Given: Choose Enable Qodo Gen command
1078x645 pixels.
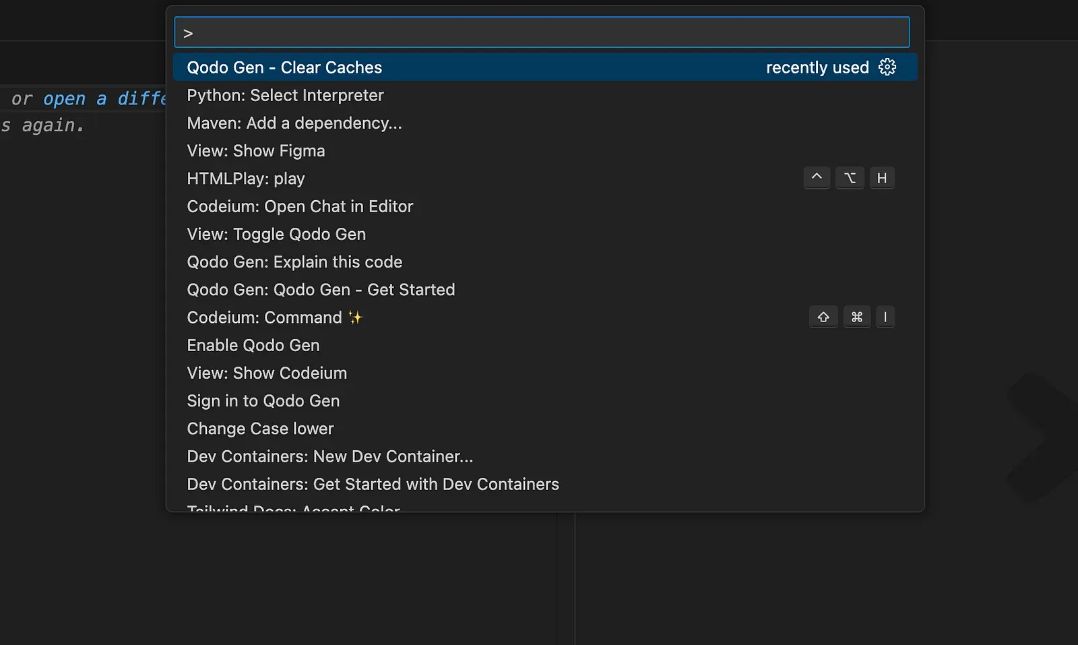Looking at the screenshot, I should (x=545, y=345).
